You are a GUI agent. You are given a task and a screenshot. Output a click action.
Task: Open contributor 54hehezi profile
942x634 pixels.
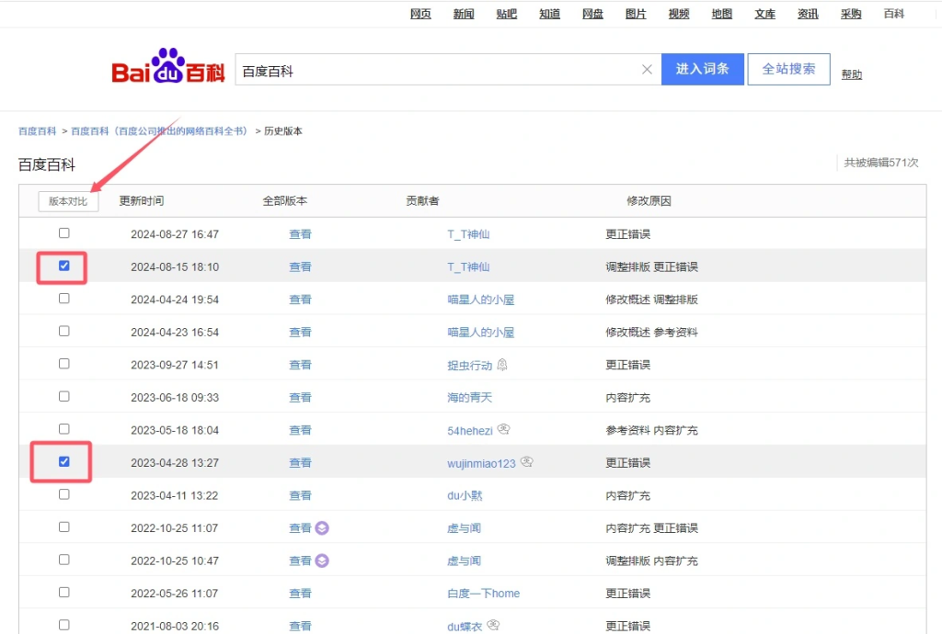pyautogui.click(x=470, y=430)
